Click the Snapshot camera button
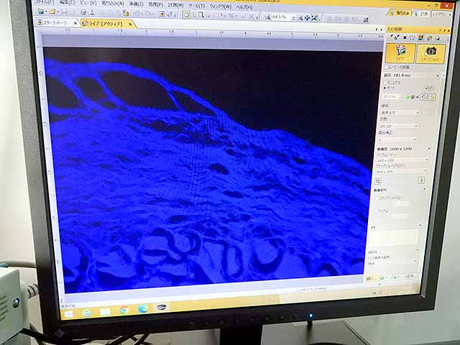Viewport: 460px width, 345px height. click(x=431, y=54)
